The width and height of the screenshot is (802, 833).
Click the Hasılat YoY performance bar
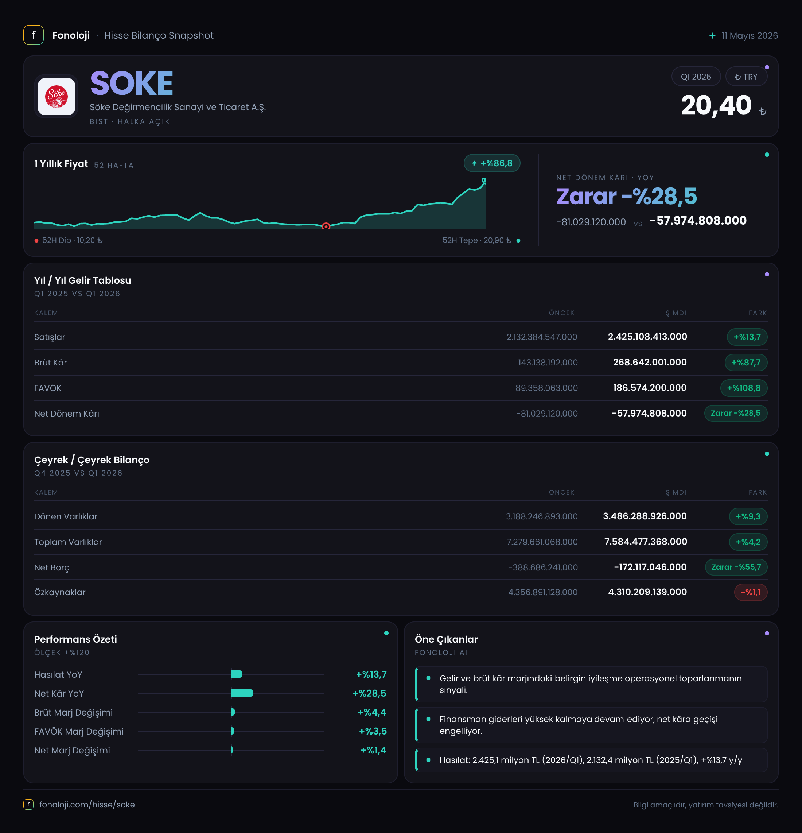click(x=237, y=674)
